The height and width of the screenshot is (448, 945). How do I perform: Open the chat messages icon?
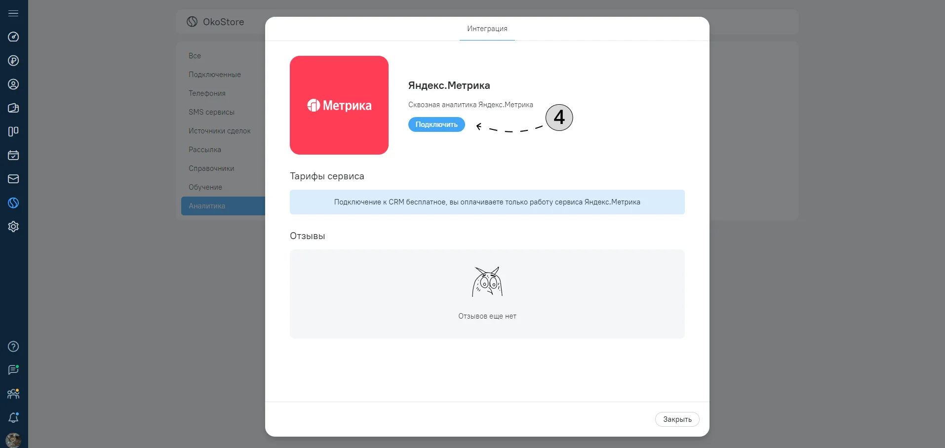click(13, 370)
